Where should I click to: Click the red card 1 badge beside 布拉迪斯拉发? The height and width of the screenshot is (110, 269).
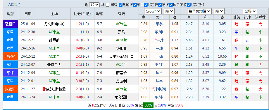pyautogui.click(x=44, y=89)
